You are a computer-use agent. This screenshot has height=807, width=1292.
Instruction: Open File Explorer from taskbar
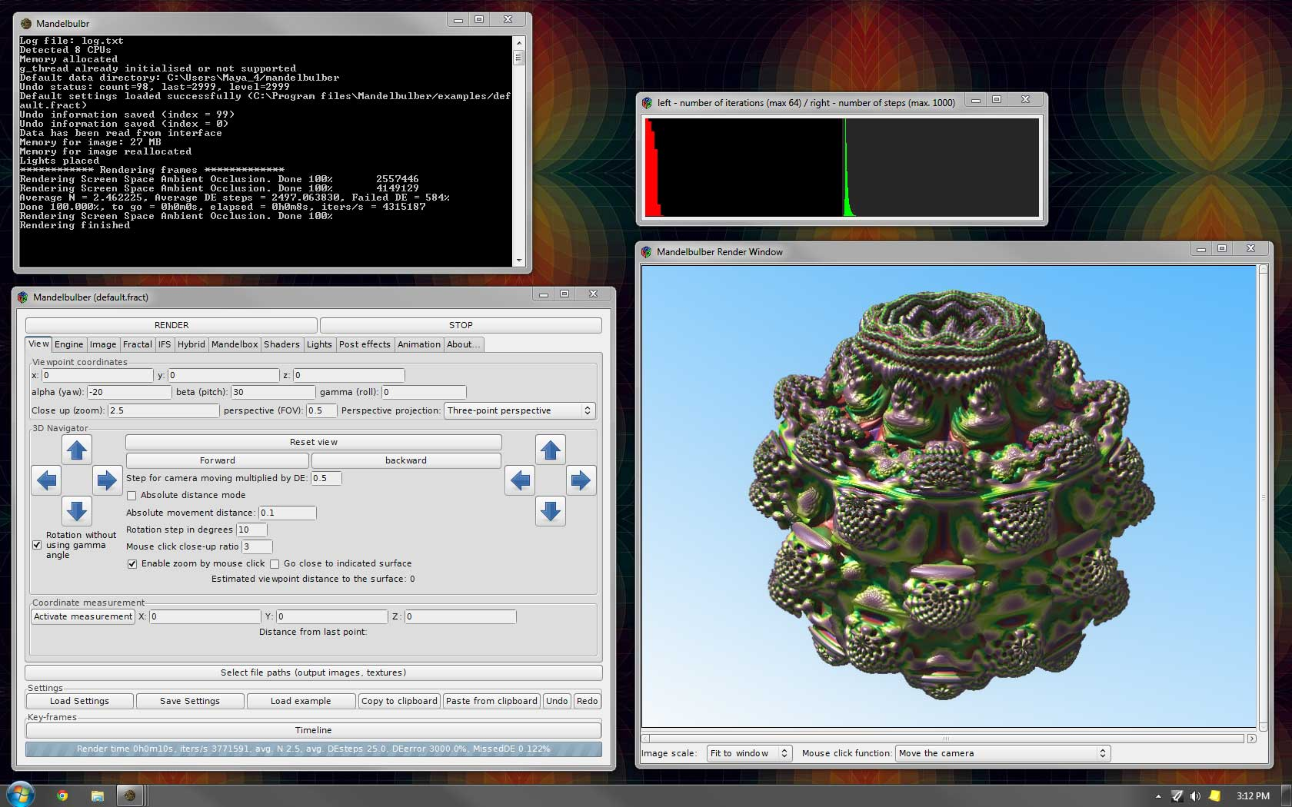click(x=97, y=795)
